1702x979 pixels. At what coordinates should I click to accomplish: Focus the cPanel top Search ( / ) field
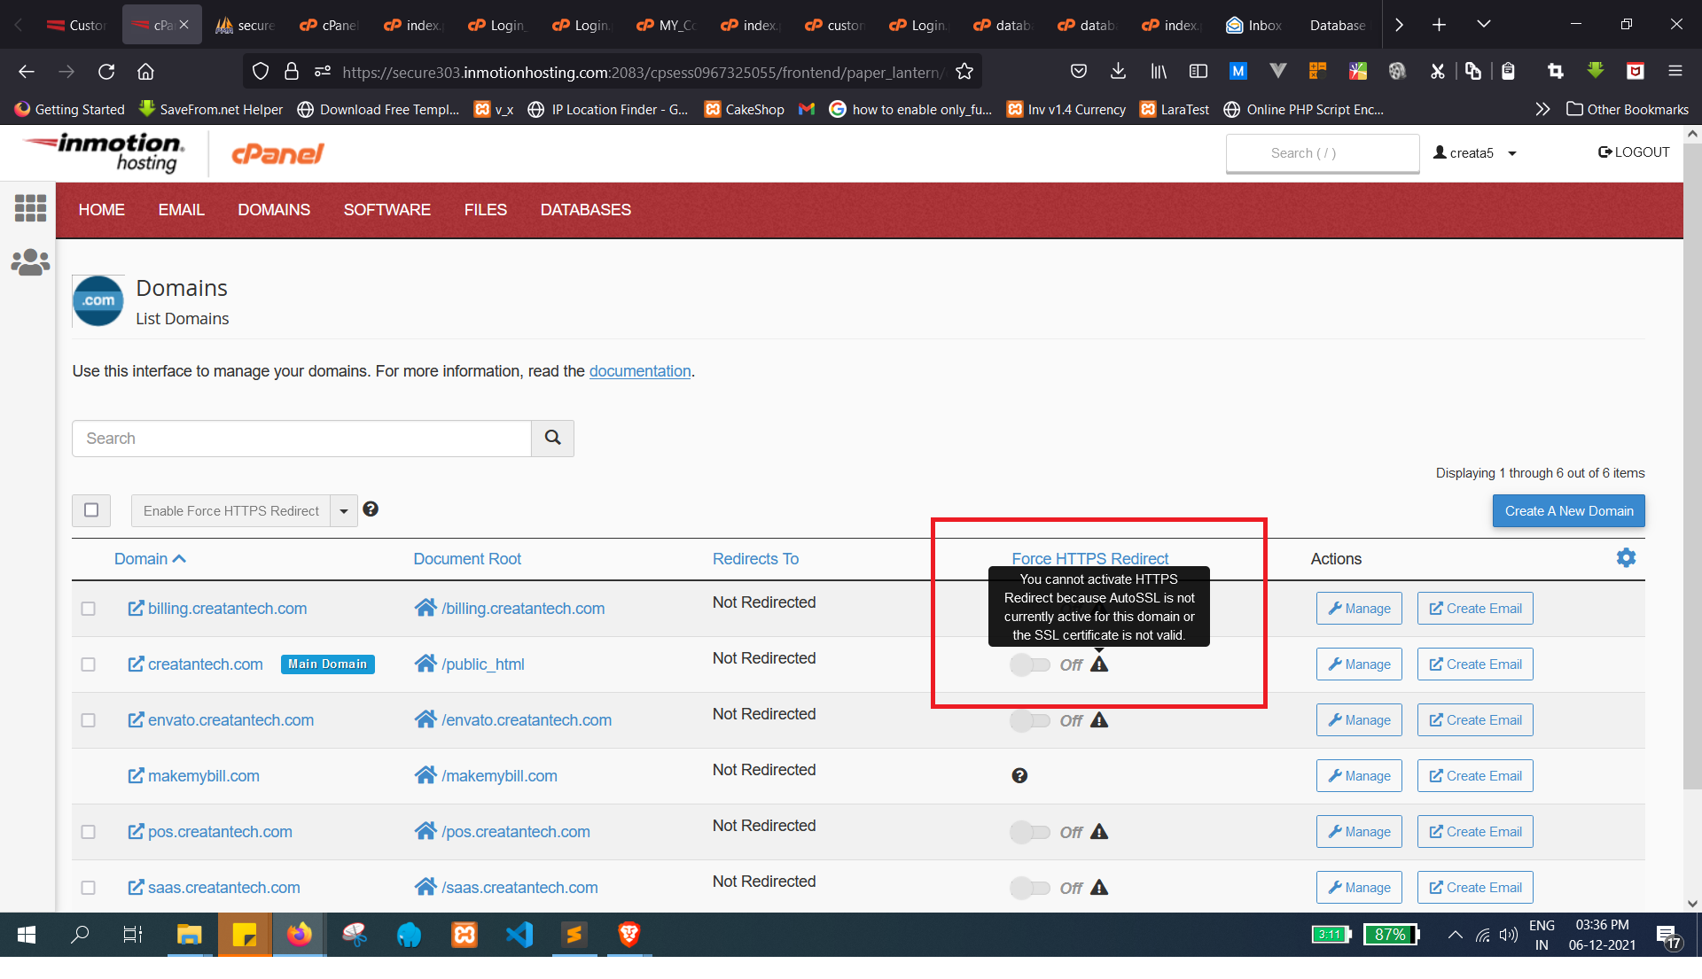1323,153
